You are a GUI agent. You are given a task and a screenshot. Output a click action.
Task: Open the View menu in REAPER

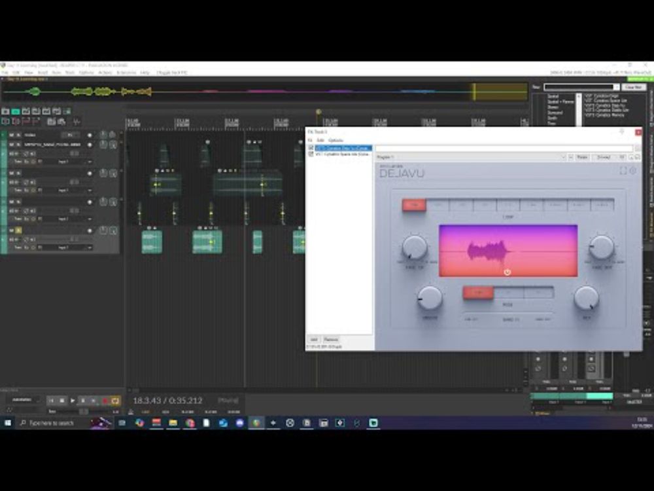[x=28, y=73]
